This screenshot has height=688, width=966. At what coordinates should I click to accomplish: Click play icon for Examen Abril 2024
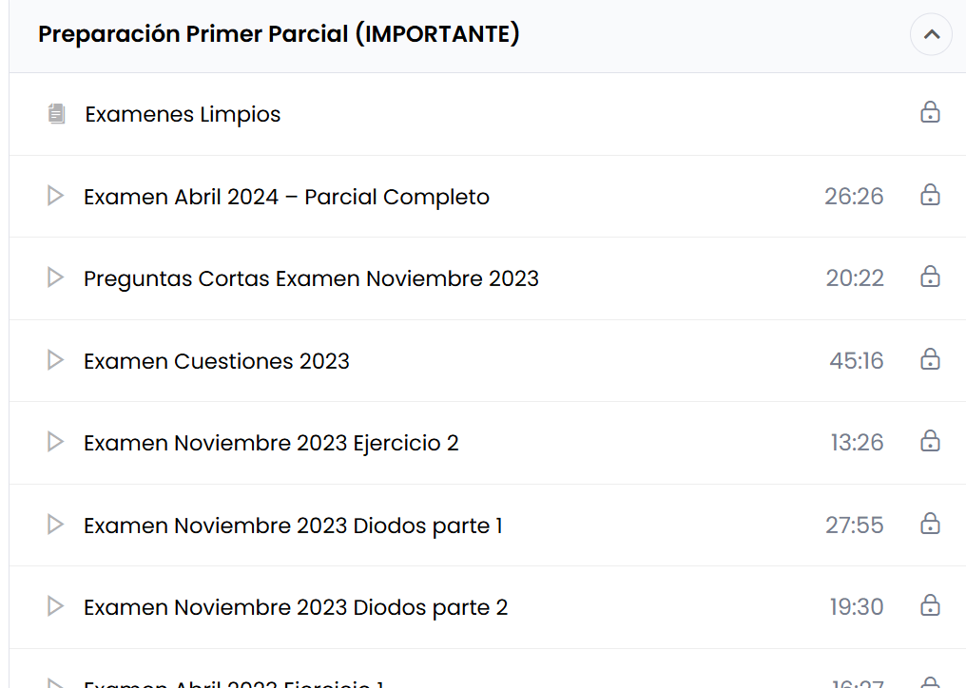(55, 196)
